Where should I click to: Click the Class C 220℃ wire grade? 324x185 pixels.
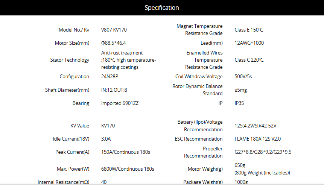pos(249,60)
